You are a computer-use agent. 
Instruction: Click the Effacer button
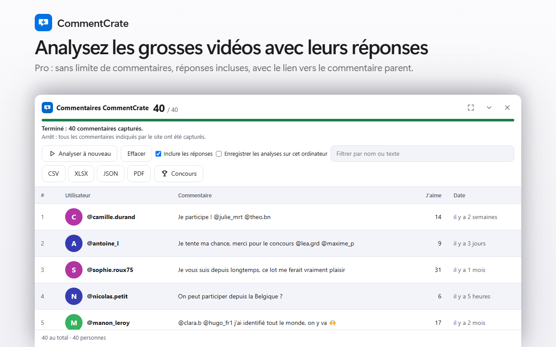(136, 154)
